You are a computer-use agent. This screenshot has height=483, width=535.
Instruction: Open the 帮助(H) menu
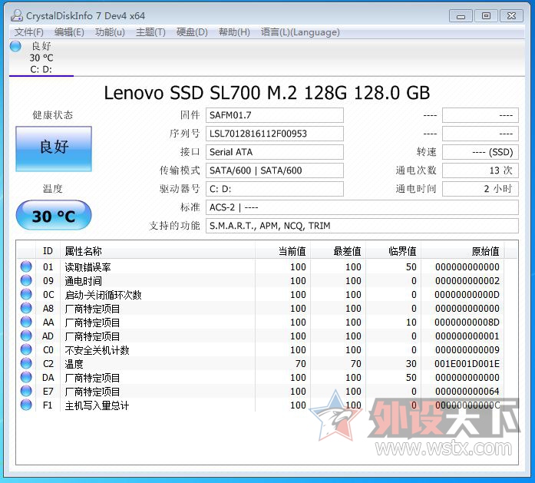234,32
